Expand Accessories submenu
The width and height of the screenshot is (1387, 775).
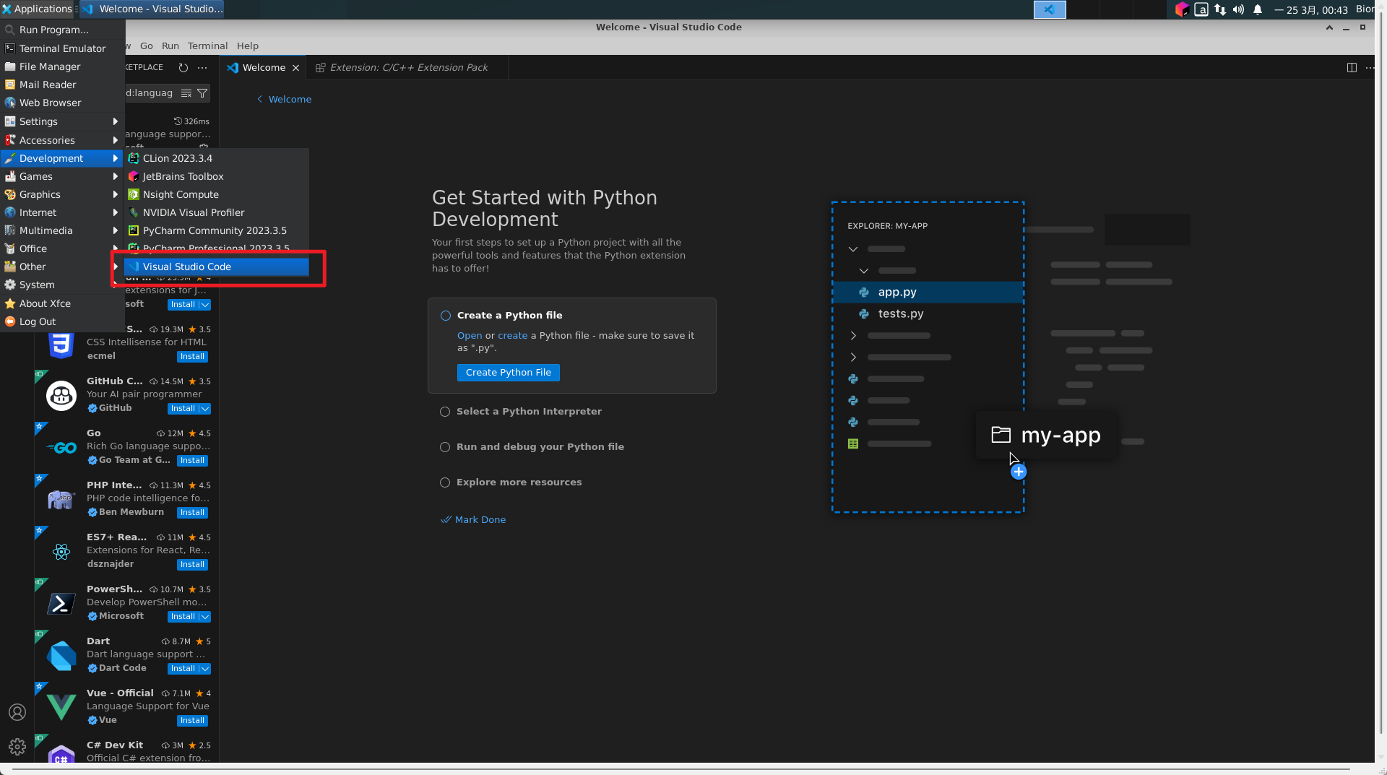(x=62, y=140)
